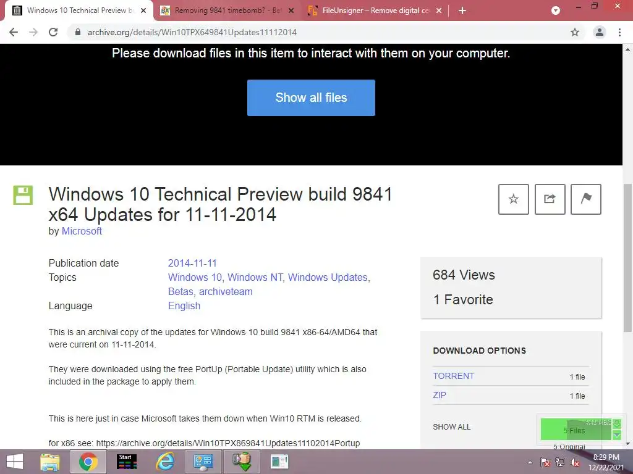Open the tab search dropdown arrow
The height and width of the screenshot is (474, 633).
coord(556,10)
